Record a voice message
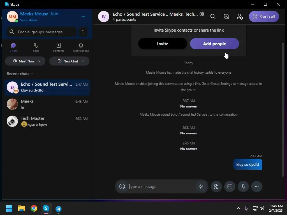 243,186
